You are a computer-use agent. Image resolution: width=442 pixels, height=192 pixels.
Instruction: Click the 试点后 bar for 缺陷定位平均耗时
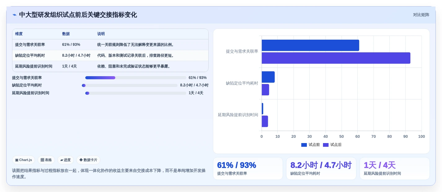(x=265, y=89)
